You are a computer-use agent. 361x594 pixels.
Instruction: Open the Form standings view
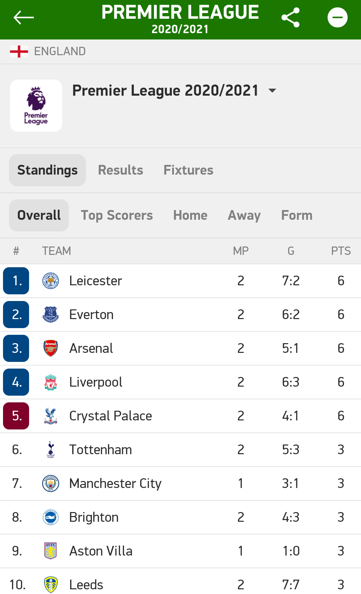tap(297, 215)
